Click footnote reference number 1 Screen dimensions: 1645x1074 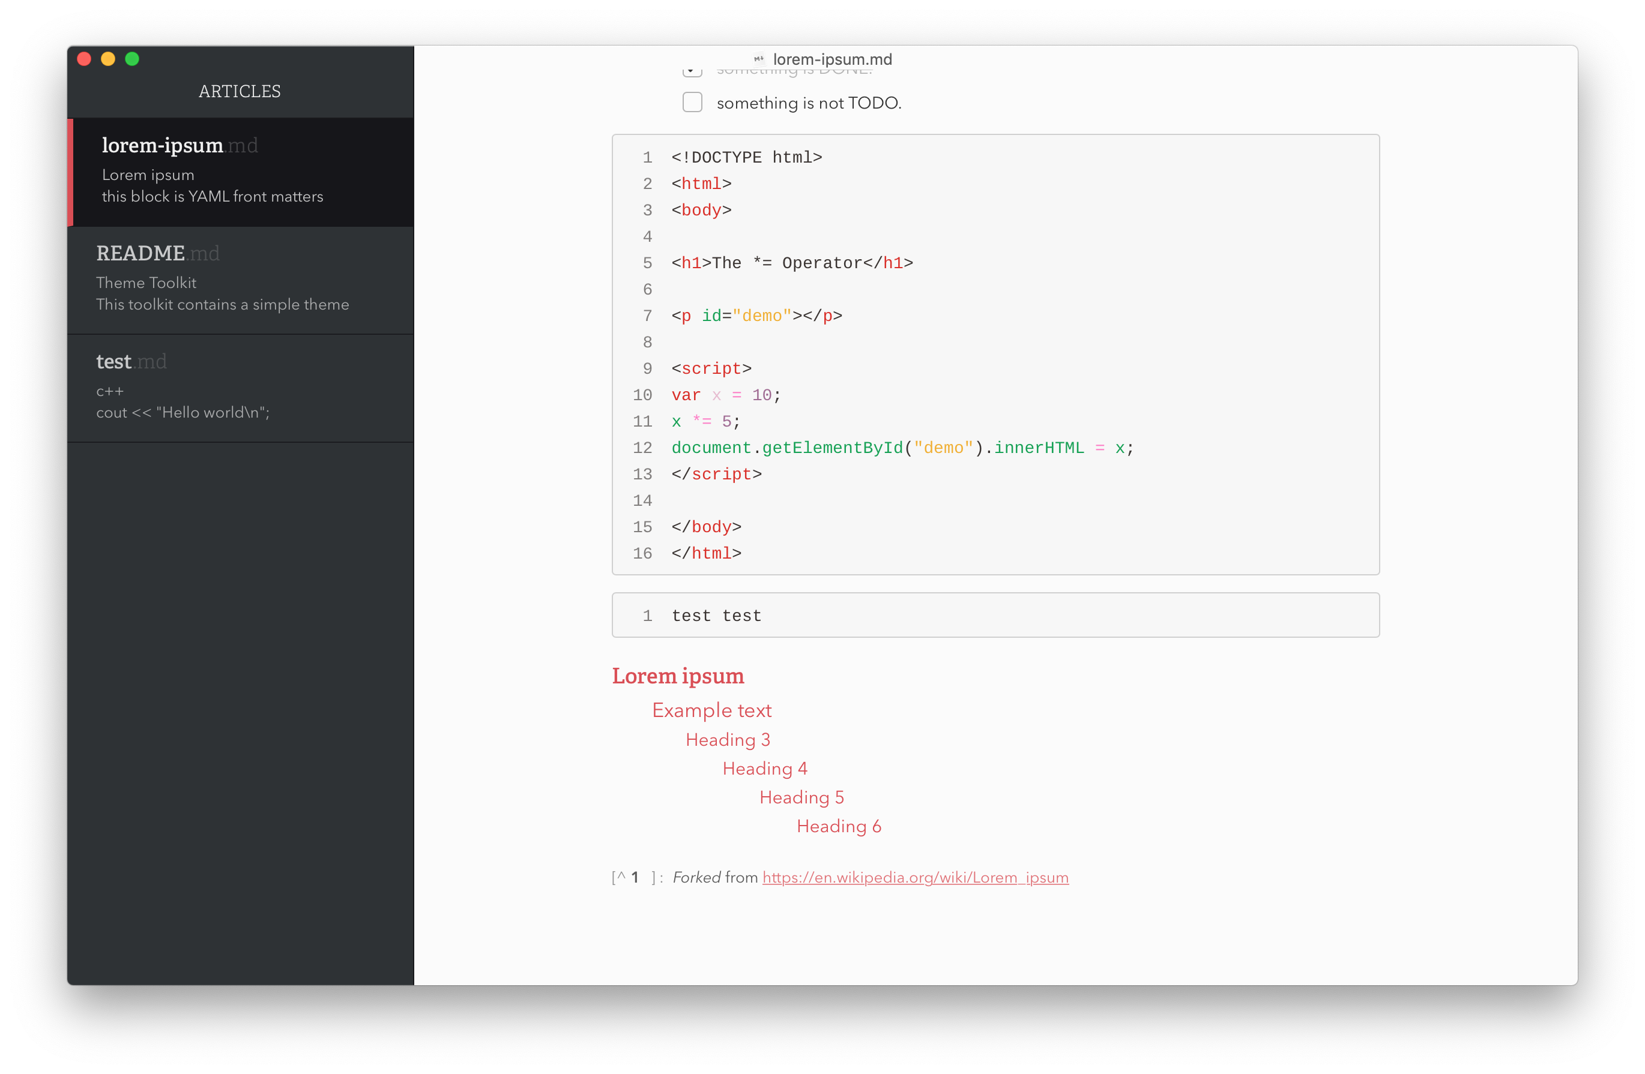pyautogui.click(x=635, y=877)
